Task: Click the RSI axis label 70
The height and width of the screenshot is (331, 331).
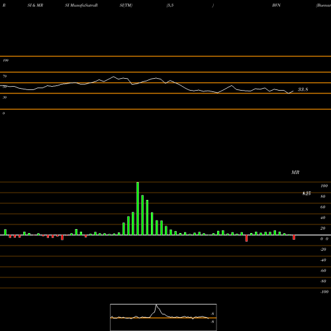Action: pos(5,76)
